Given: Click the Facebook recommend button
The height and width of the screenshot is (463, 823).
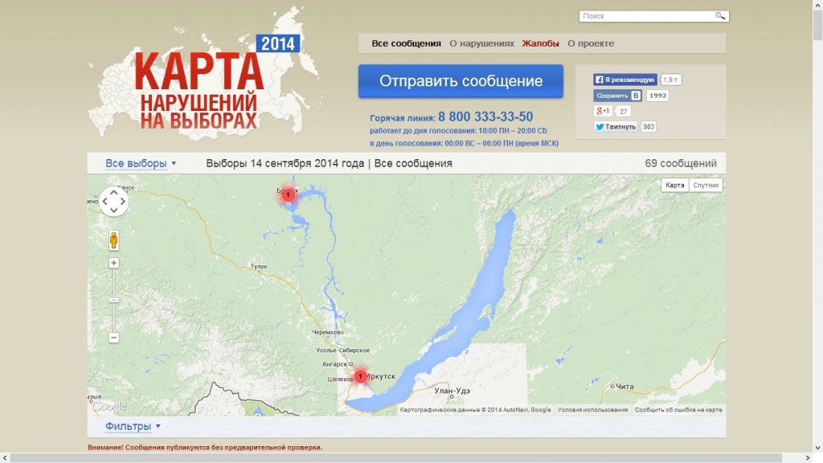Looking at the screenshot, I should (x=625, y=80).
